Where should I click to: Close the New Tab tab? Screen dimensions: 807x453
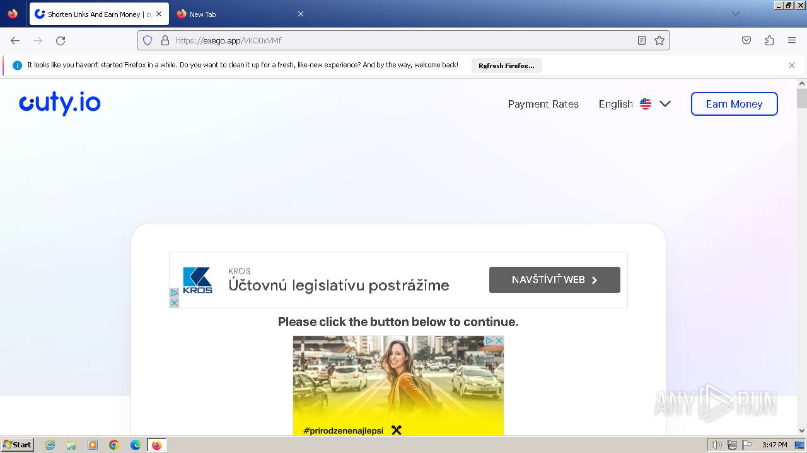pyautogui.click(x=301, y=14)
